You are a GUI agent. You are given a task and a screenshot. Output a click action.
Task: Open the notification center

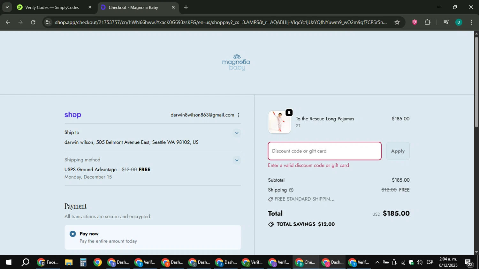point(469,263)
